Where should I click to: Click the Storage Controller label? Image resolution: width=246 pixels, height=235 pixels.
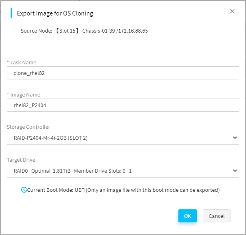[x=29, y=127]
